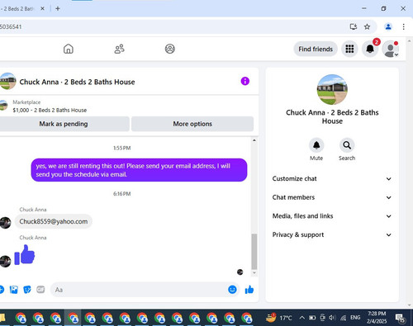Show hidden system tray icons chevron
The height and width of the screenshot is (326, 413).
click(x=301, y=318)
